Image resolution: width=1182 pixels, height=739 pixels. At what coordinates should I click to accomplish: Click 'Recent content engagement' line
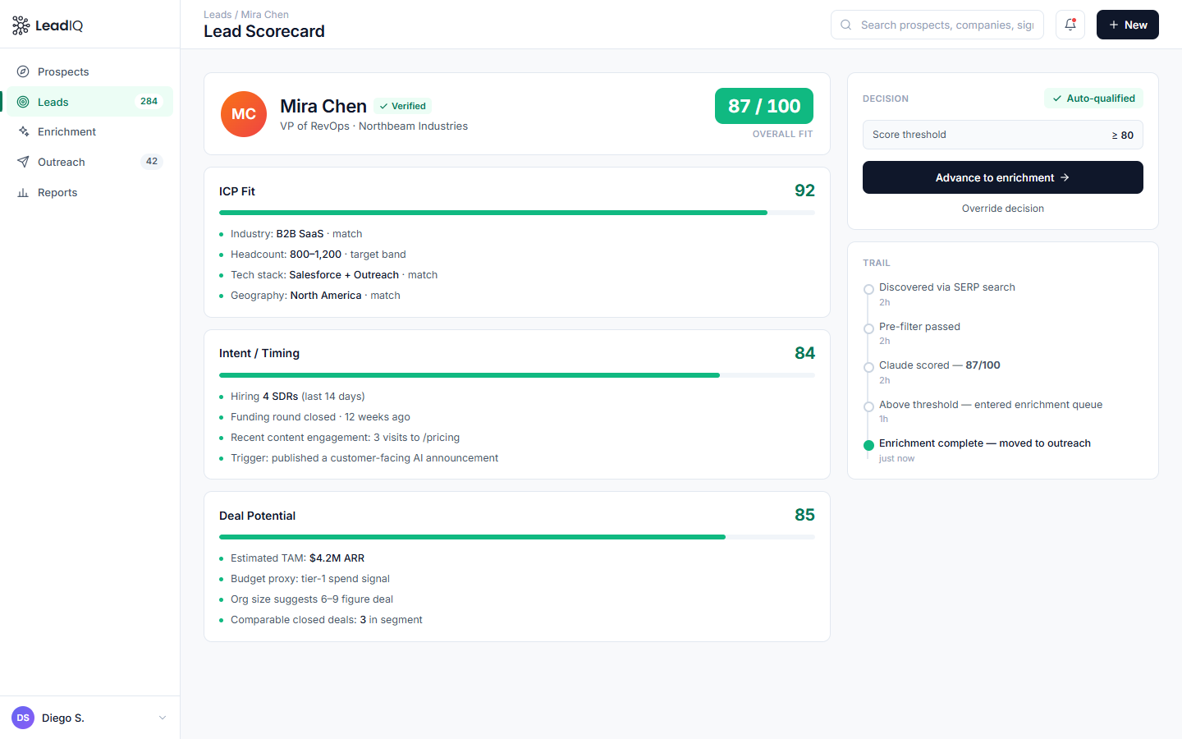[x=345, y=438]
